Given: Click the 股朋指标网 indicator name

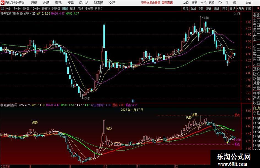Looking at the screenshot, I should [11, 105].
